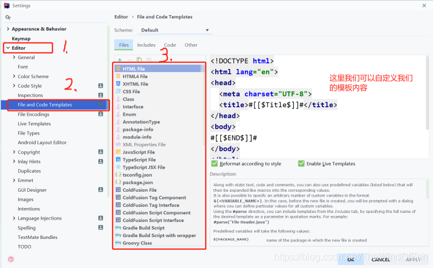Expand the General node
Screen dimensions: 433x268
(x=14, y=57)
